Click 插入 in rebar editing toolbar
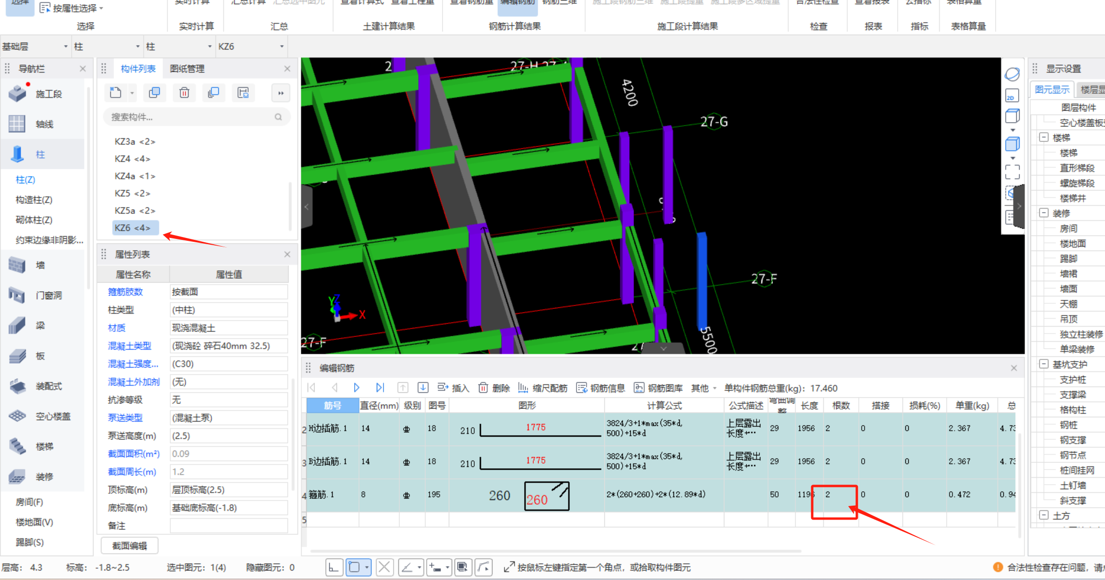Image resolution: width=1105 pixels, height=580 pixels. pyautogui.click(x=453, y=388)
